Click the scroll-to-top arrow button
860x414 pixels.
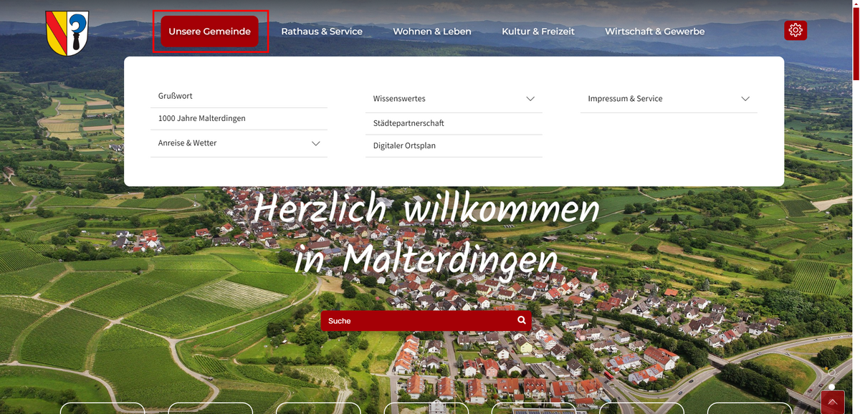832,403
